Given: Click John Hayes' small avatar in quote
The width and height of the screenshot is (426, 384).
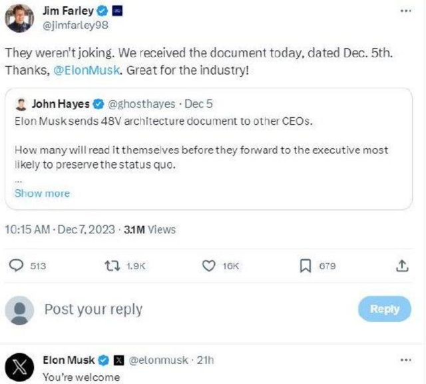Looking at the screenshot, I should coord(20,104).
